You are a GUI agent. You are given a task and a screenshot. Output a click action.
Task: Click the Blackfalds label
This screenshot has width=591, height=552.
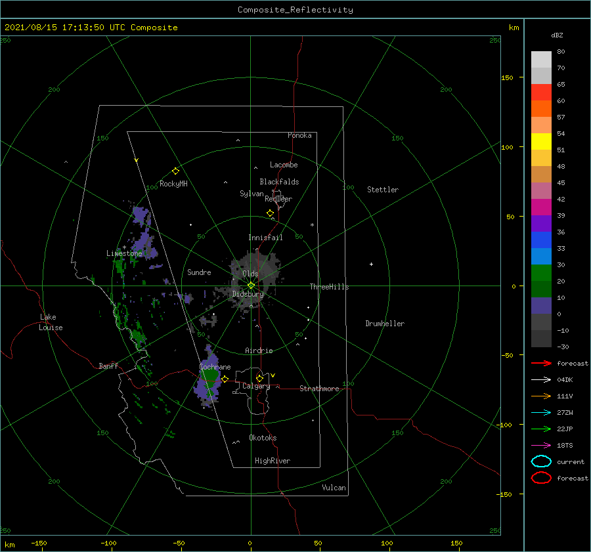pyautogui.click(x=279, y=182)
